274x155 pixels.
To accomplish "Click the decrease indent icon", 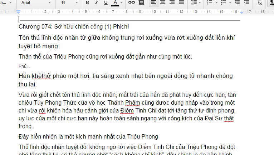I will [x=236, y=3].
